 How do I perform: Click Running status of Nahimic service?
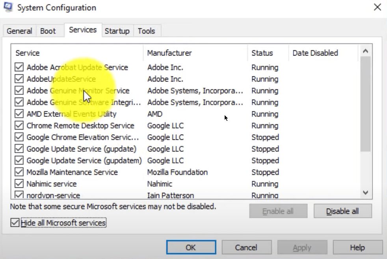265,184
